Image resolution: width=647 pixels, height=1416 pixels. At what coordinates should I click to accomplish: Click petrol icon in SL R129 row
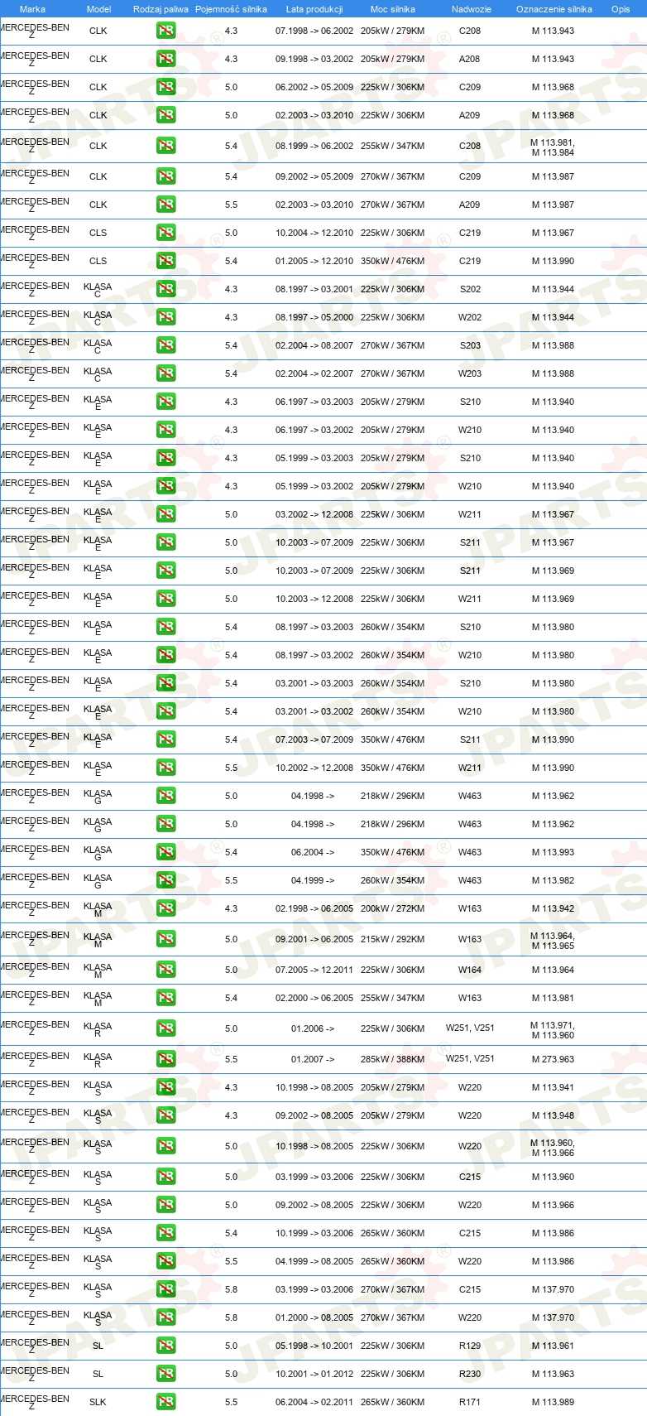click(165, 1346)
